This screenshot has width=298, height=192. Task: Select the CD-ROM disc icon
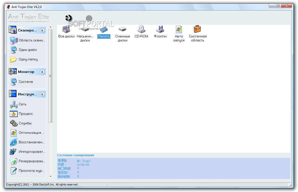(x=141, y=29)
